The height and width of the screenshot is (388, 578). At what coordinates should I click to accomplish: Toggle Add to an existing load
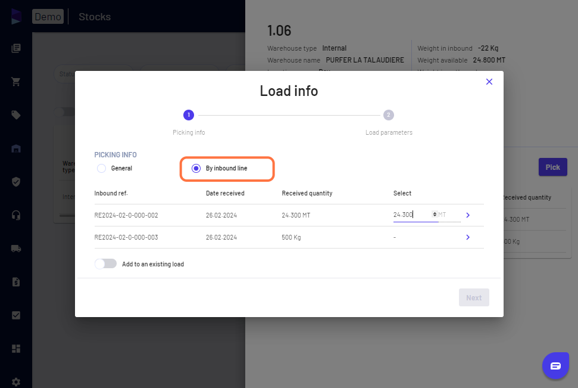[105, 263]
